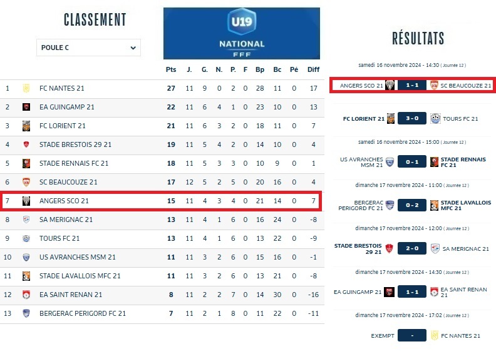Image resolution: width=496 pixels, height=354 pixels.
Task: Click the Stade Rennais FC crest in standings
Action: (26, 163)
